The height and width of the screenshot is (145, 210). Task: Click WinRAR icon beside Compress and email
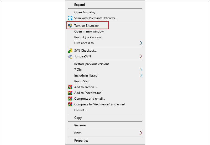coord(70,98)
